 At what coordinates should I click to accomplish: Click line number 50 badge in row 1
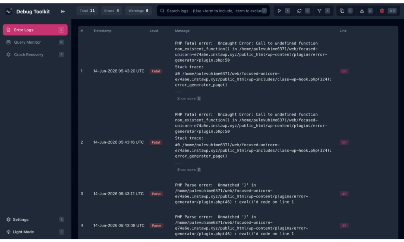click(344, 71)
